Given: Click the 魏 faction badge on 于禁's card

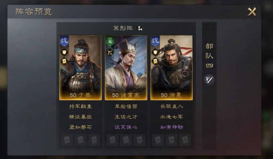Looking at the screenshot, I should pos(64,41).
